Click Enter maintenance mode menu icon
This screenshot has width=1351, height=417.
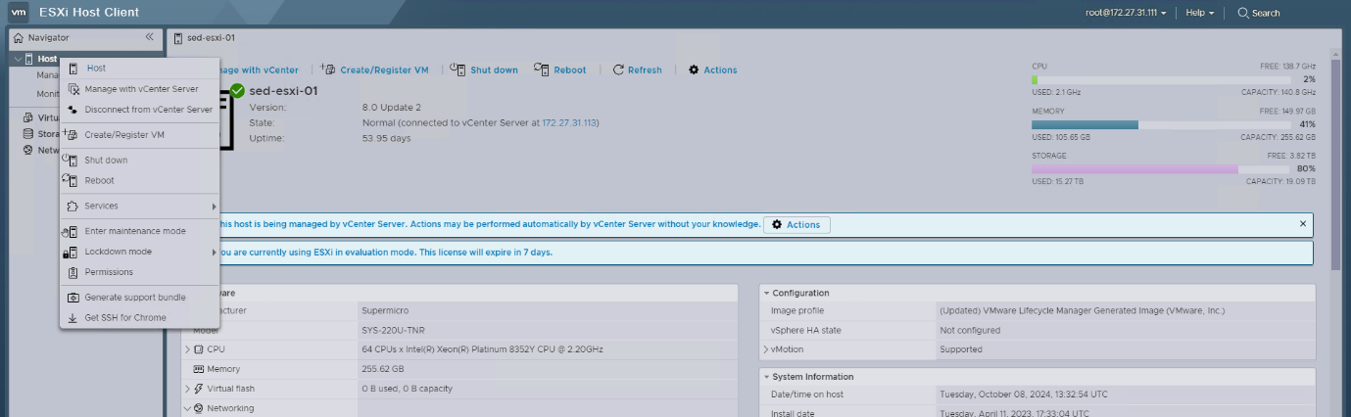coord(71,232)
